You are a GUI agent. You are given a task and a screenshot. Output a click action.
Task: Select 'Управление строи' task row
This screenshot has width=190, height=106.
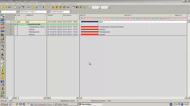(30, 27)
